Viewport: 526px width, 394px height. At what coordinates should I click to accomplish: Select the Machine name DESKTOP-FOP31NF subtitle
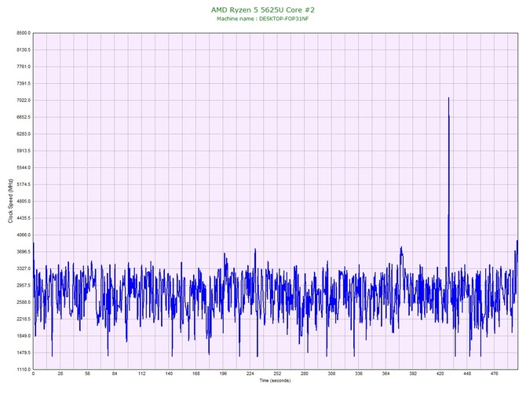(x=263, y=19)
